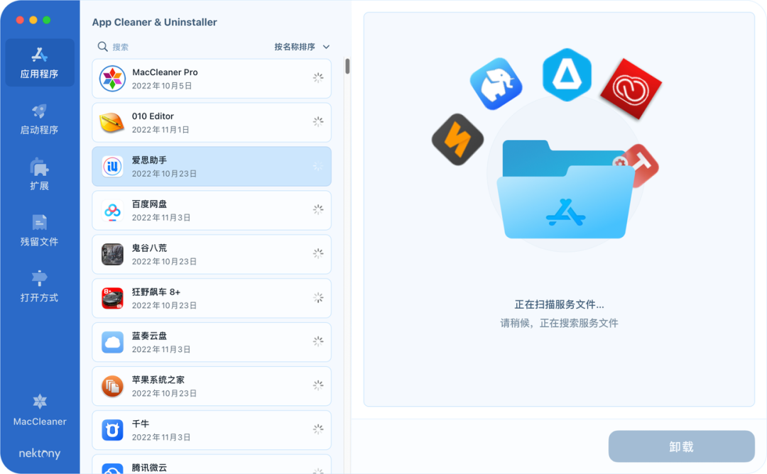The width and height of the screenshot is (767, 474).
Task: Click the loading spinner on 010 Editor row
Action: [318, 121]
